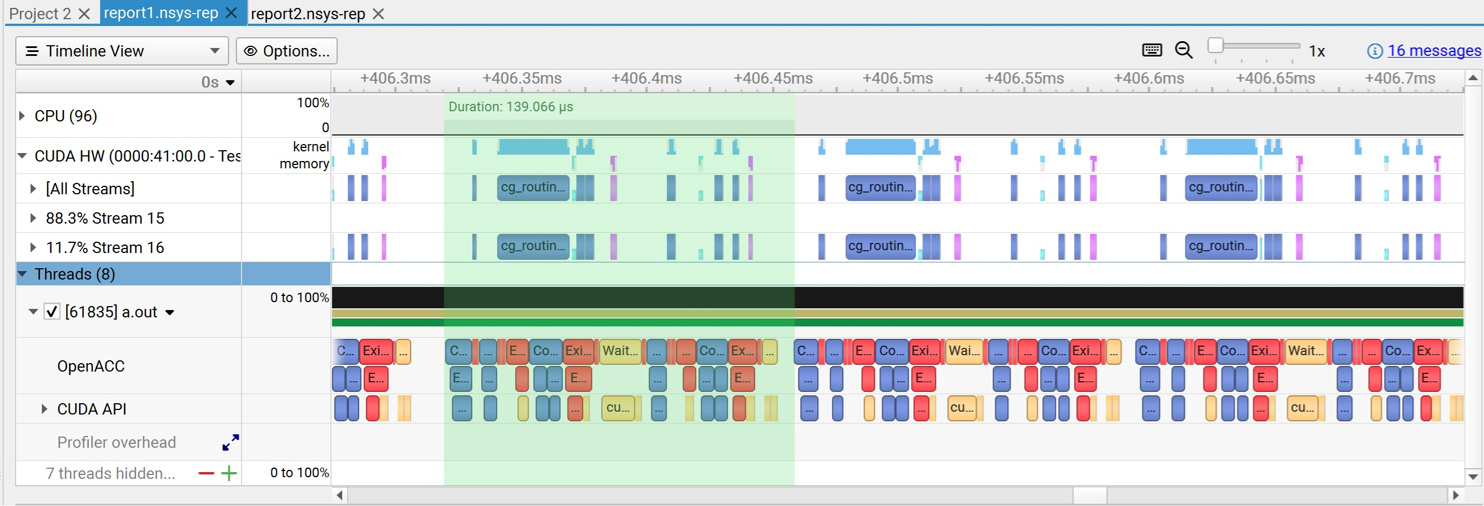
Task: Click the green plus to show hidden threads
Action: click(x=229, y=473)
